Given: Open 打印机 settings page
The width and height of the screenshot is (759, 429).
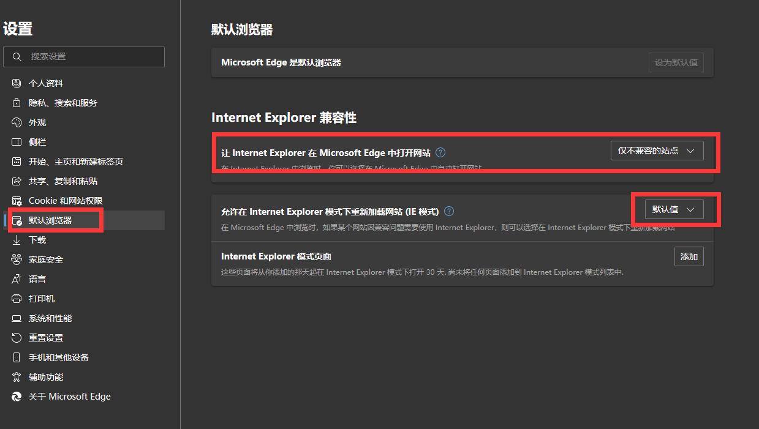Looking at the screenshot, I should (41, 299).
